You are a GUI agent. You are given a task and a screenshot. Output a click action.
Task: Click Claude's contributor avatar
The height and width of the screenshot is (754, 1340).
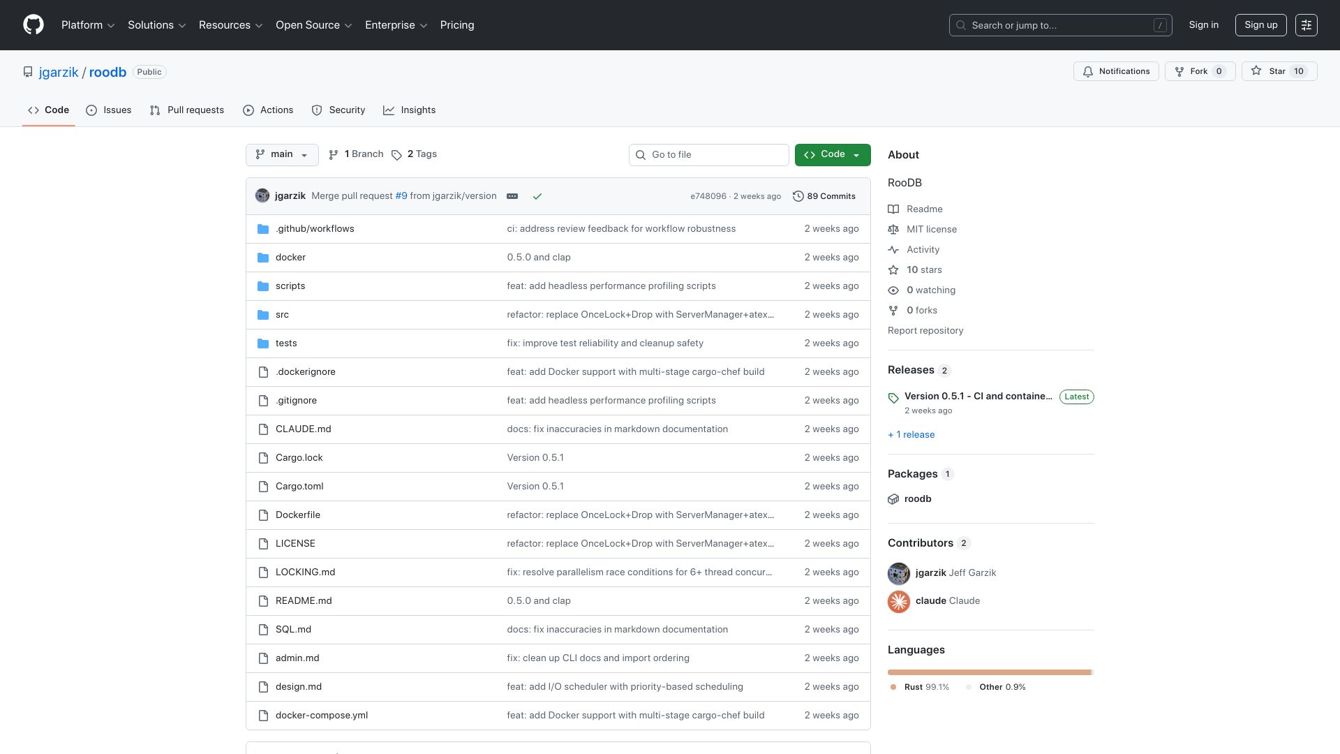point(899,601)
